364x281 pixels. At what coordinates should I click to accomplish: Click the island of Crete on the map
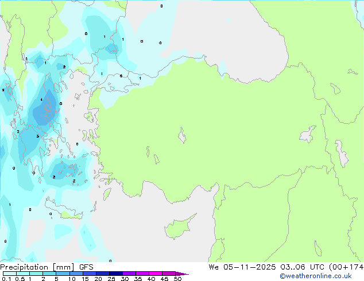(64, 209)
